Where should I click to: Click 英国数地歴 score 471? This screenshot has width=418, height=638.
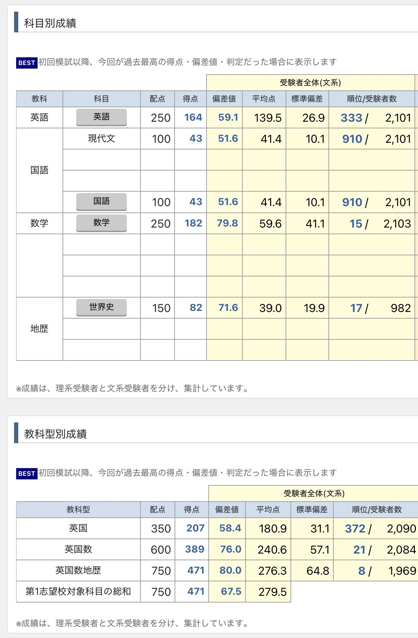[196, 570]
